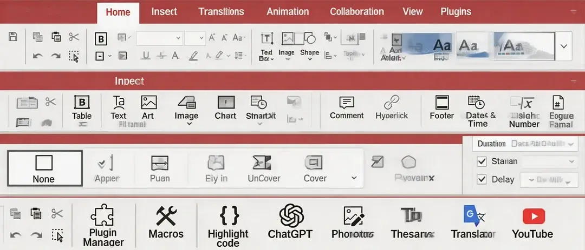Click the Bold B button in Home ribbon
The height and width of the screenshot is (250, 585).
[101, 39]
